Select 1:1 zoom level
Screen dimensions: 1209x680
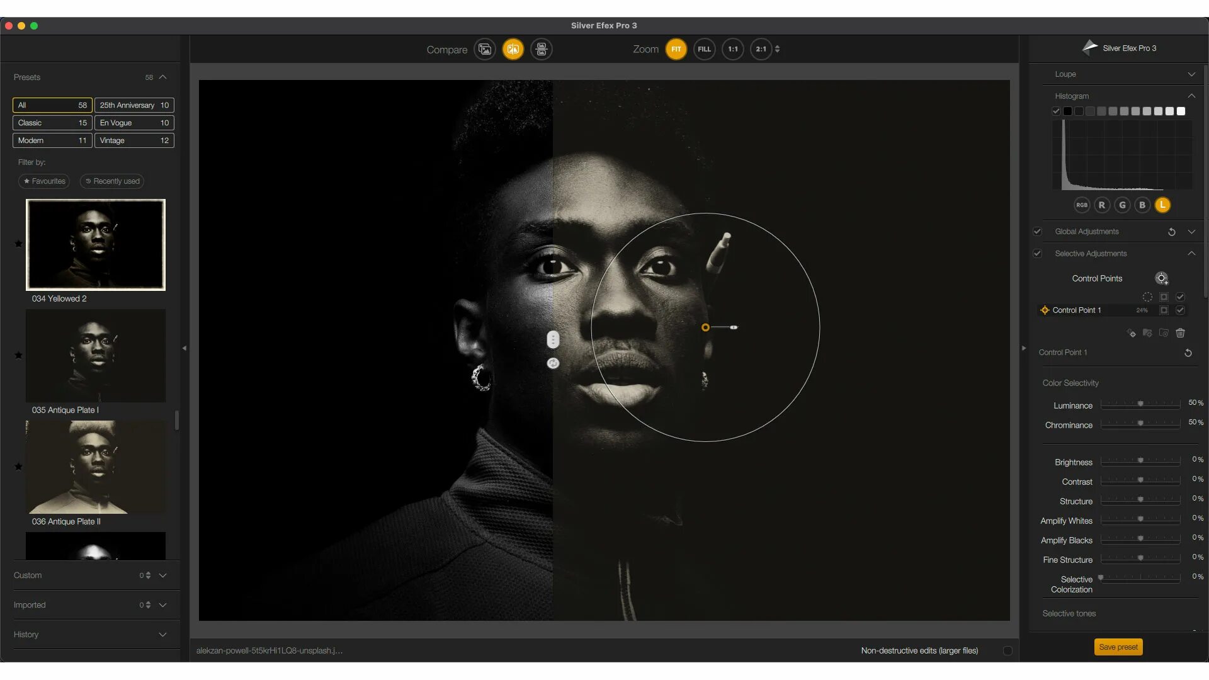(732, 48)
